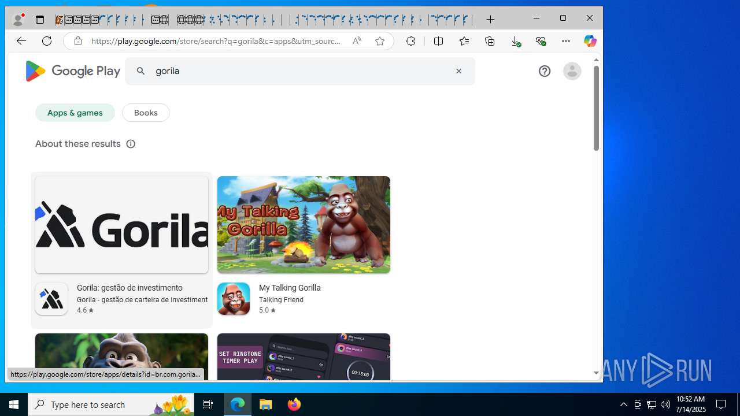Open the Favorites list icon

click(464, 41)
